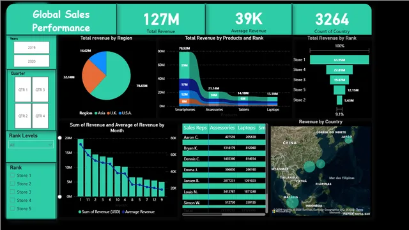
Task: Click the 16.62M pie data label
Action: pyautogui.click(x=86, y=50)
